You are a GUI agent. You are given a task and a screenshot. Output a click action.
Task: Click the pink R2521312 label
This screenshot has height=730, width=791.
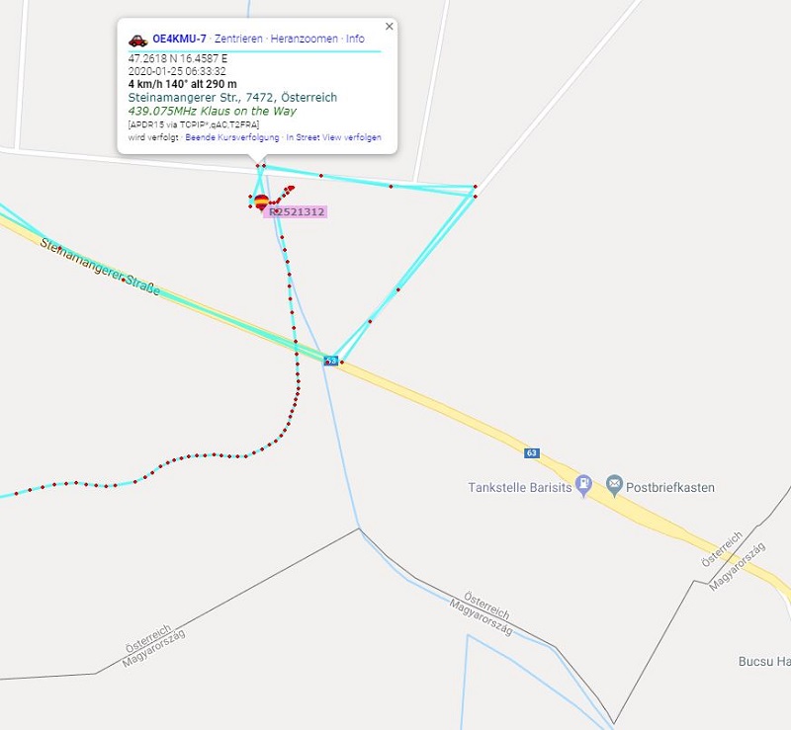point(296,211)
